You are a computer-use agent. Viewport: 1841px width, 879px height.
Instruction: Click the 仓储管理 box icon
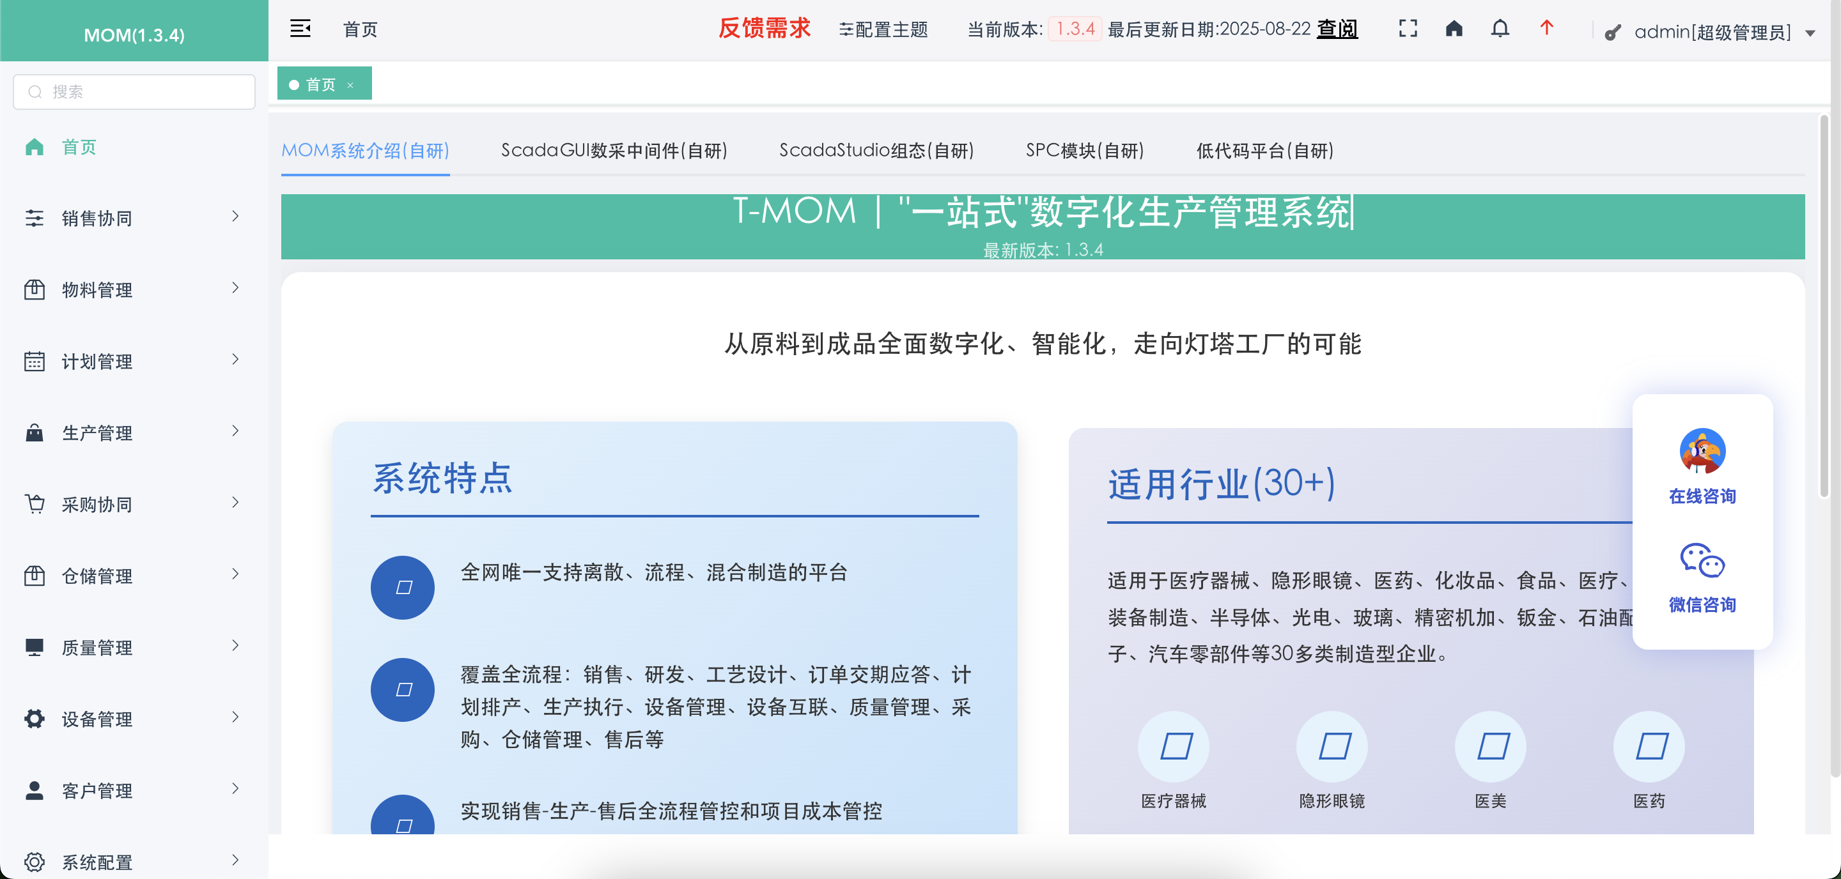point(35,576)
